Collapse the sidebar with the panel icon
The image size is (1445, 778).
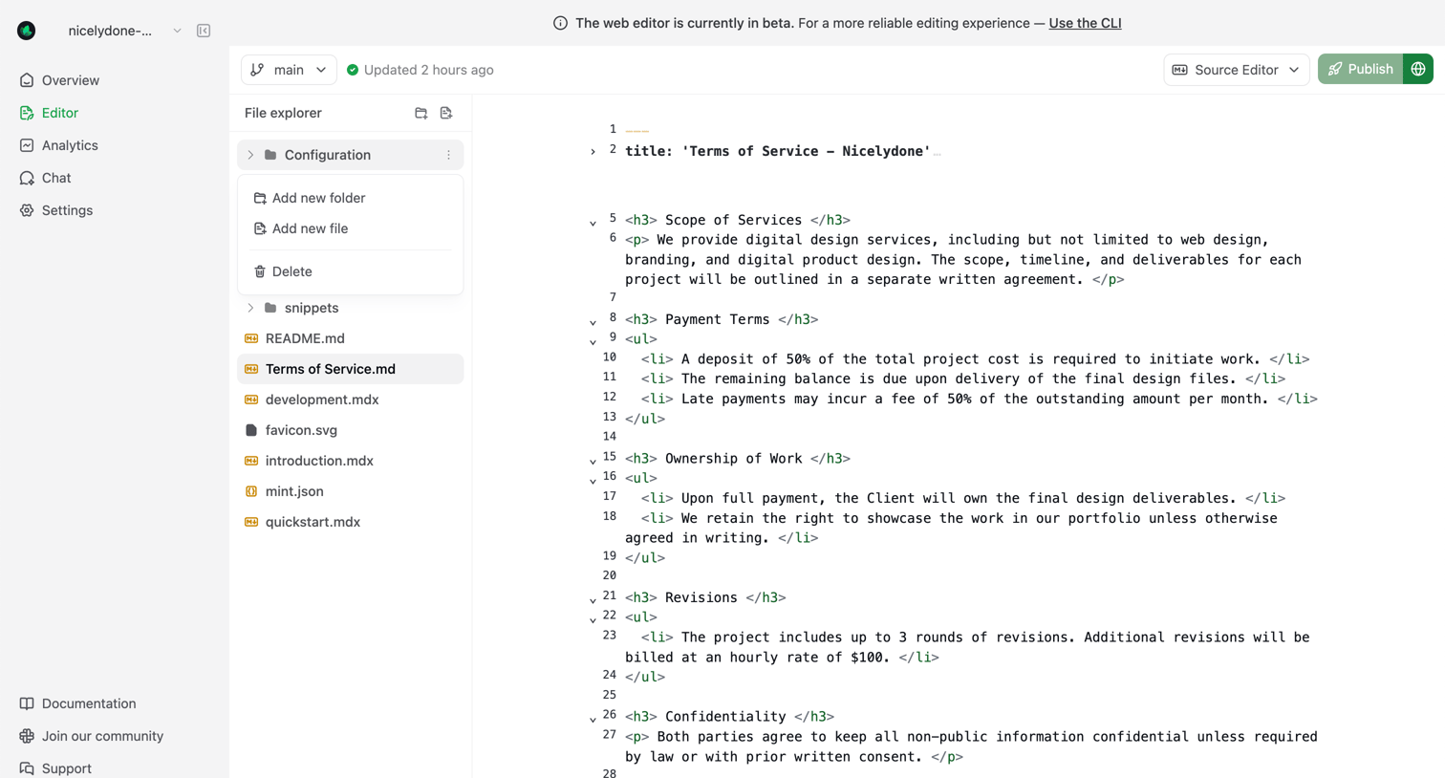click(x=204, y=31)
